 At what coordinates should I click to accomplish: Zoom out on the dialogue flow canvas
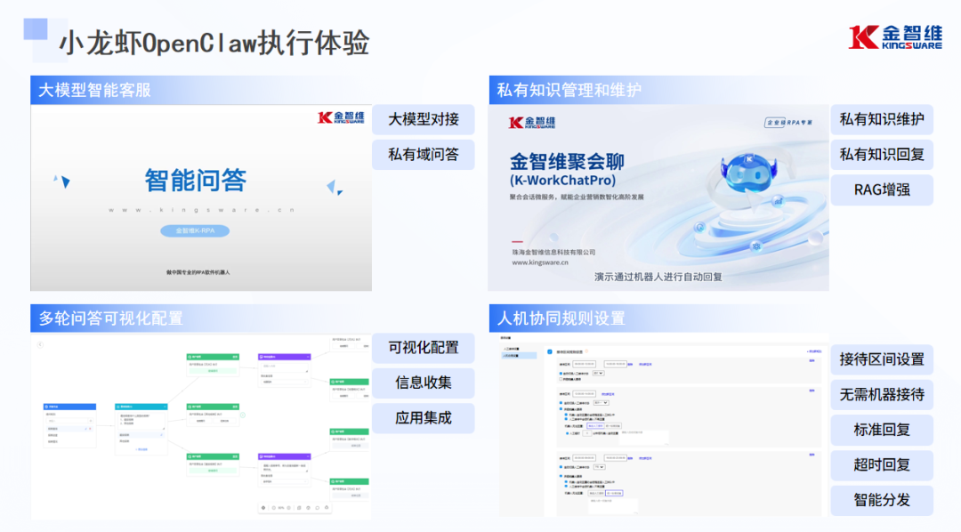coord(274,506)
